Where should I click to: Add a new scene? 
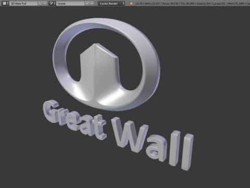(x=87, y=3)
